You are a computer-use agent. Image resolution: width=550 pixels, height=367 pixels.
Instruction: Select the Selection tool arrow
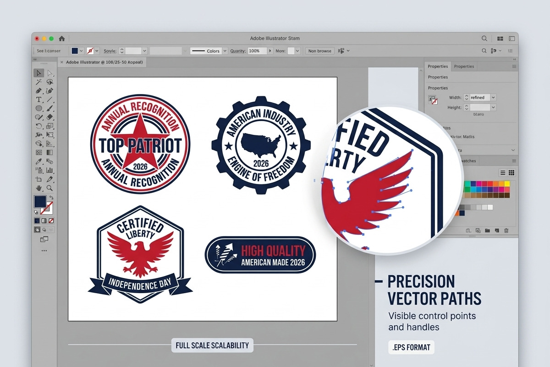(39, 73)
